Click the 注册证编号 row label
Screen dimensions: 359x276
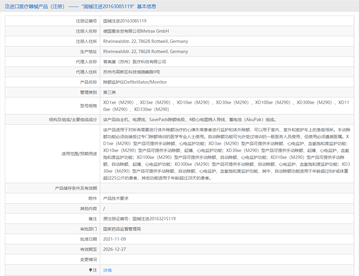click(86, 21)
